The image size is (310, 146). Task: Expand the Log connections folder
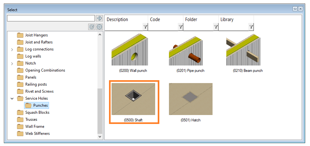12,50
